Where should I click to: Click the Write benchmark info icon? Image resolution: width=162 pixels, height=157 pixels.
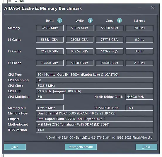pyautogui.click(x=90, y=20)
